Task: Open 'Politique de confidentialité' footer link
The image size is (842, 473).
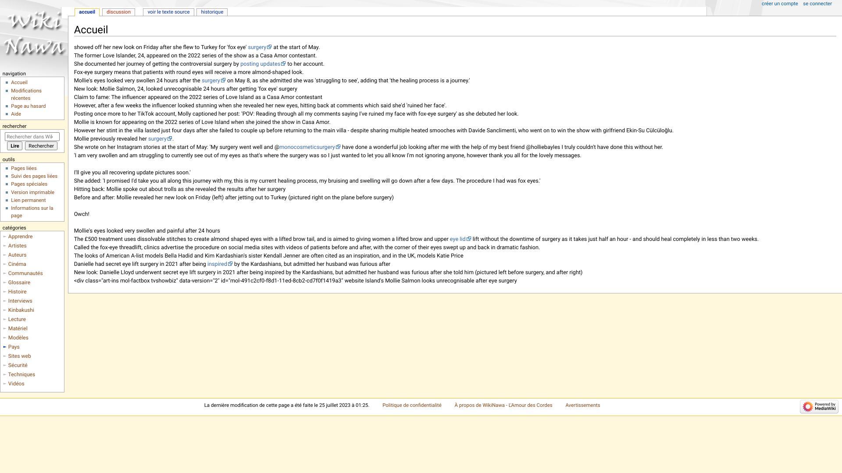Action: tap(412, 405)
